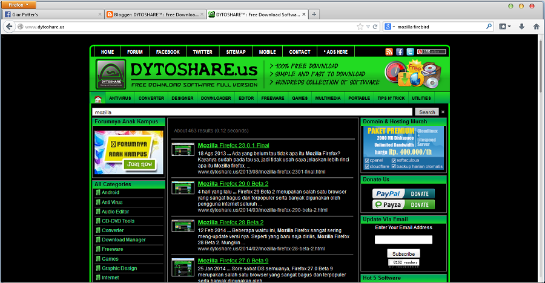
Task: Open the CONVERTER category tab
Action: [x=151, y=99]
